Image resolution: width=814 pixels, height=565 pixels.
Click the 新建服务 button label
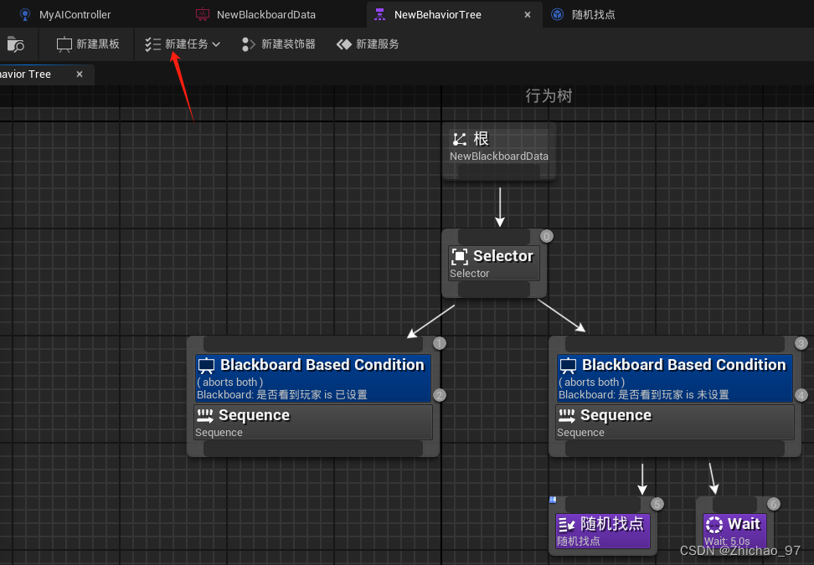pos(378,44)
